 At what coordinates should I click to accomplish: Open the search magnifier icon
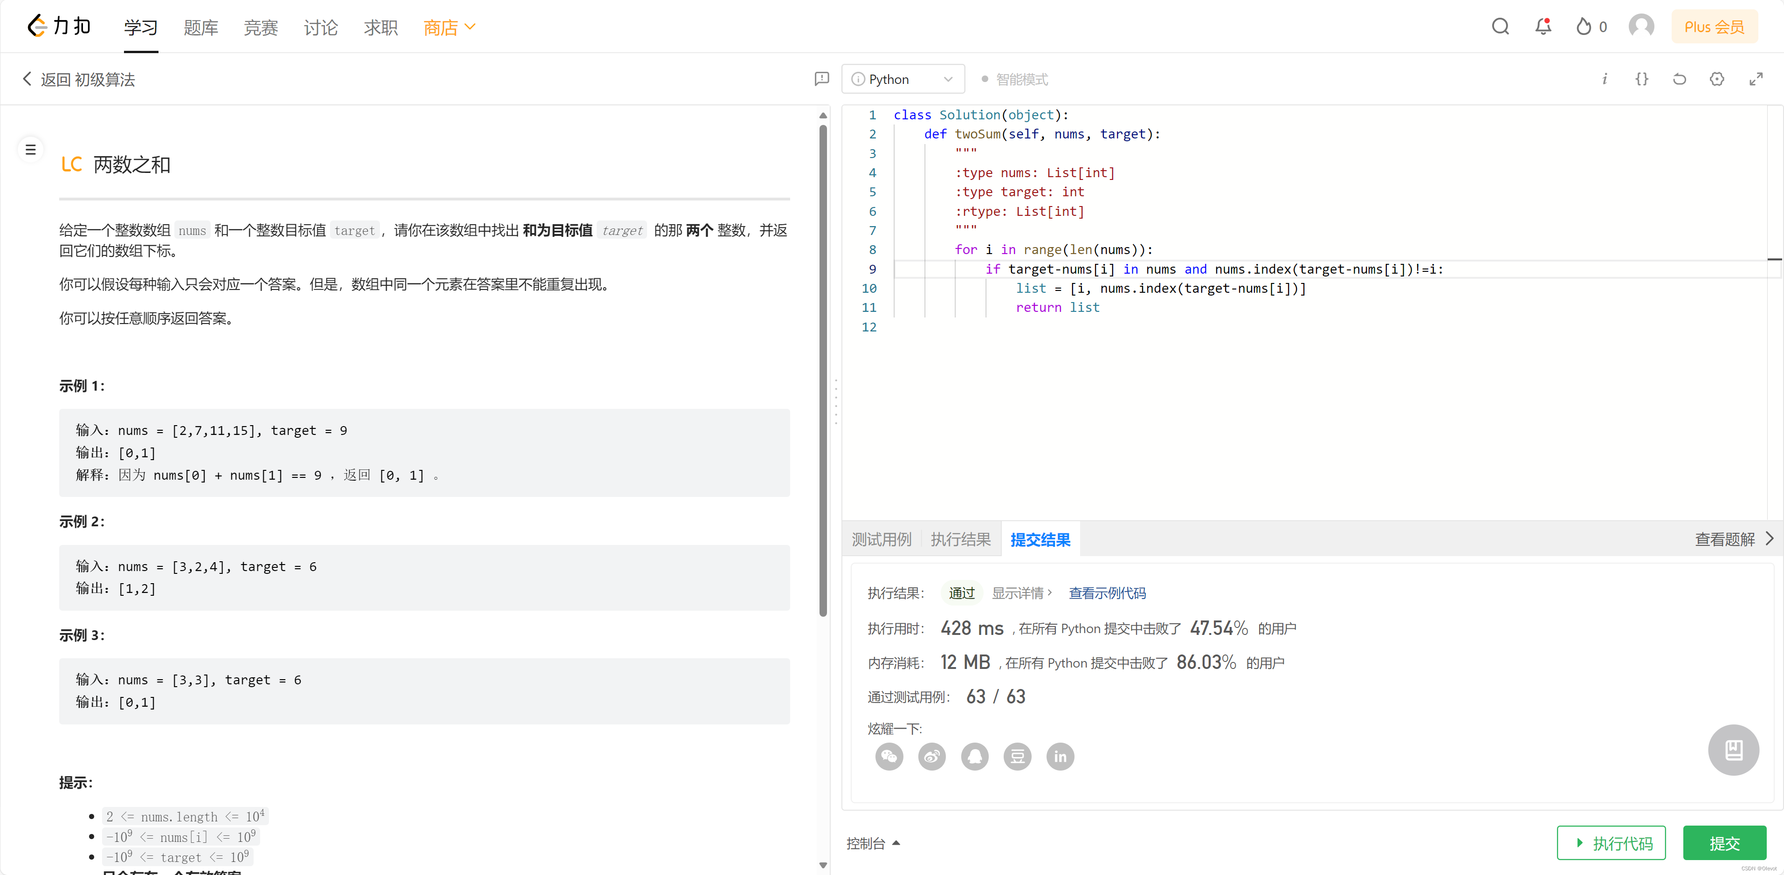click(1500, 26)
